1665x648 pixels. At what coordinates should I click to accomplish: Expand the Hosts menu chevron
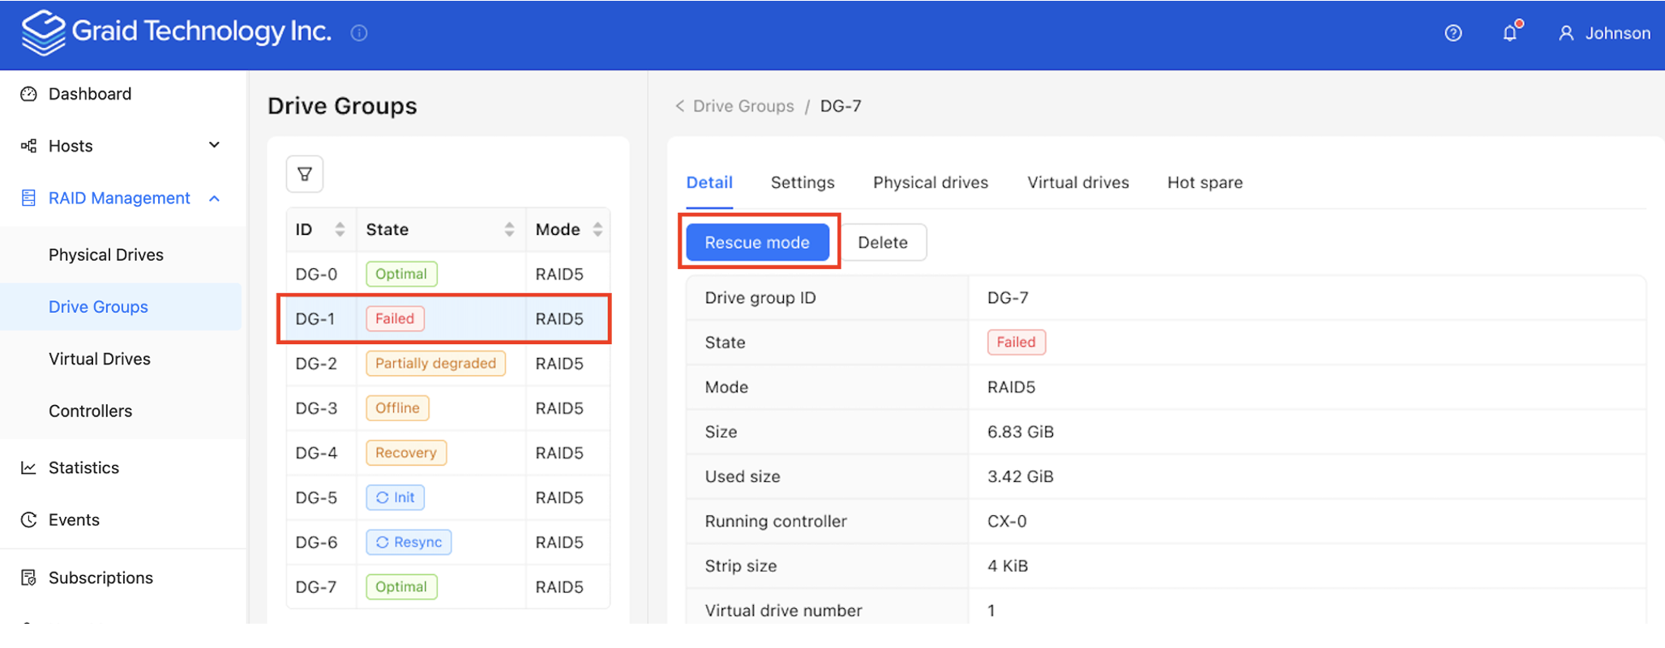coord(214,145)
